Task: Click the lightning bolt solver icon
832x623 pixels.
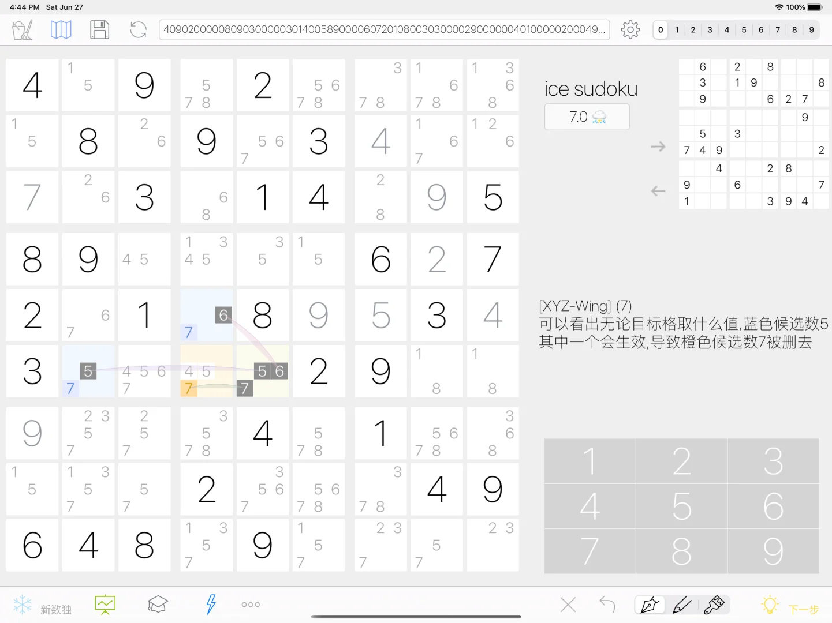Action: click(x=210, y=604)
